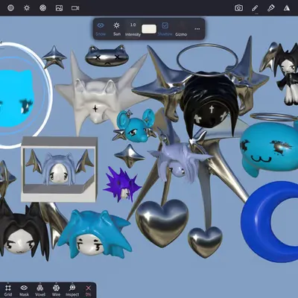Open the post-process aperture icon menu
Viewport: 298px width, 298px height.
(42, 8)
